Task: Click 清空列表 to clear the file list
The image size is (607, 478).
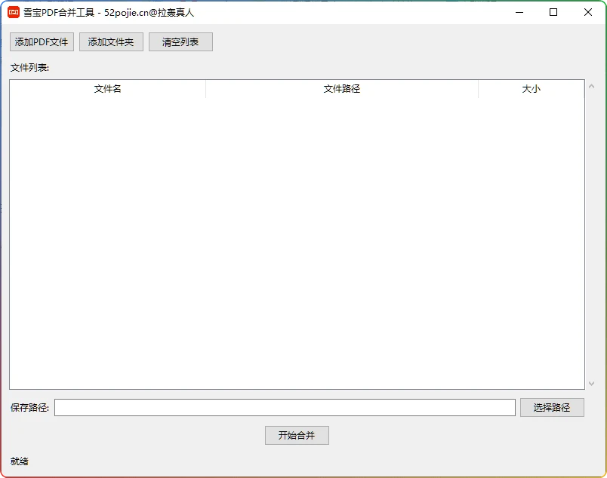Action: pos(180,41)
